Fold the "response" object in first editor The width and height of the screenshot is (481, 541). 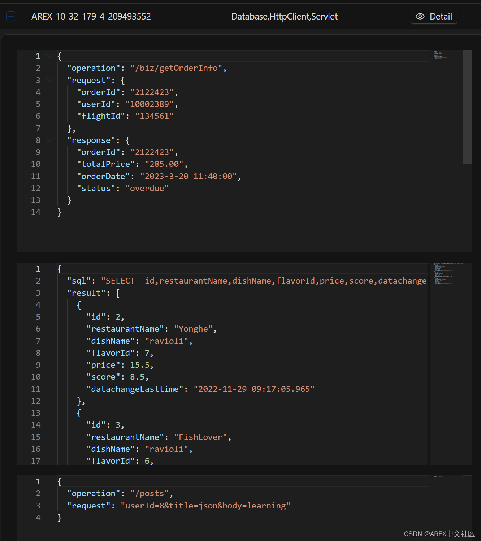click(50, 140)
